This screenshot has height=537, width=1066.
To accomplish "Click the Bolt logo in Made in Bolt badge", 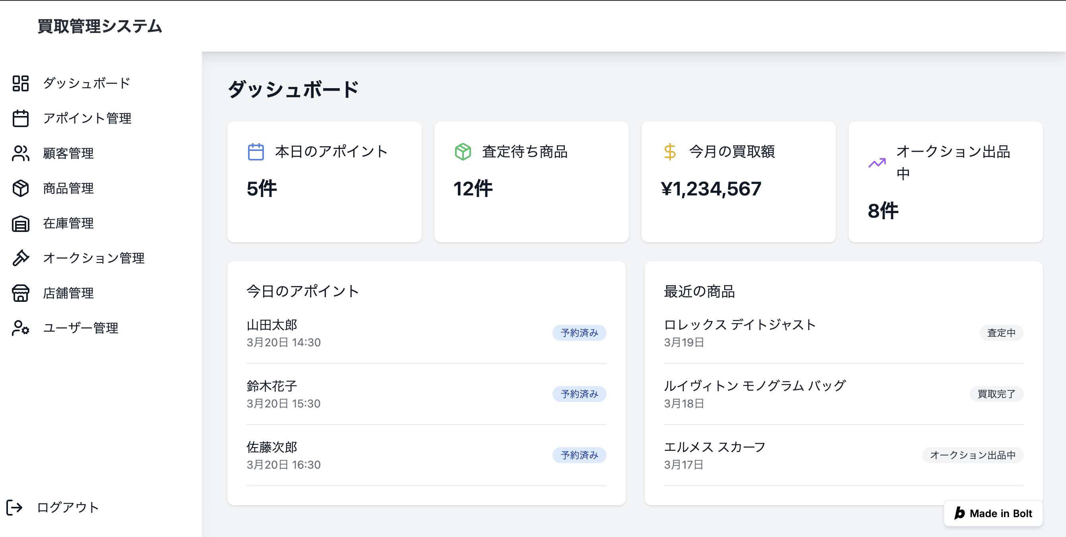I will point(959,513).
